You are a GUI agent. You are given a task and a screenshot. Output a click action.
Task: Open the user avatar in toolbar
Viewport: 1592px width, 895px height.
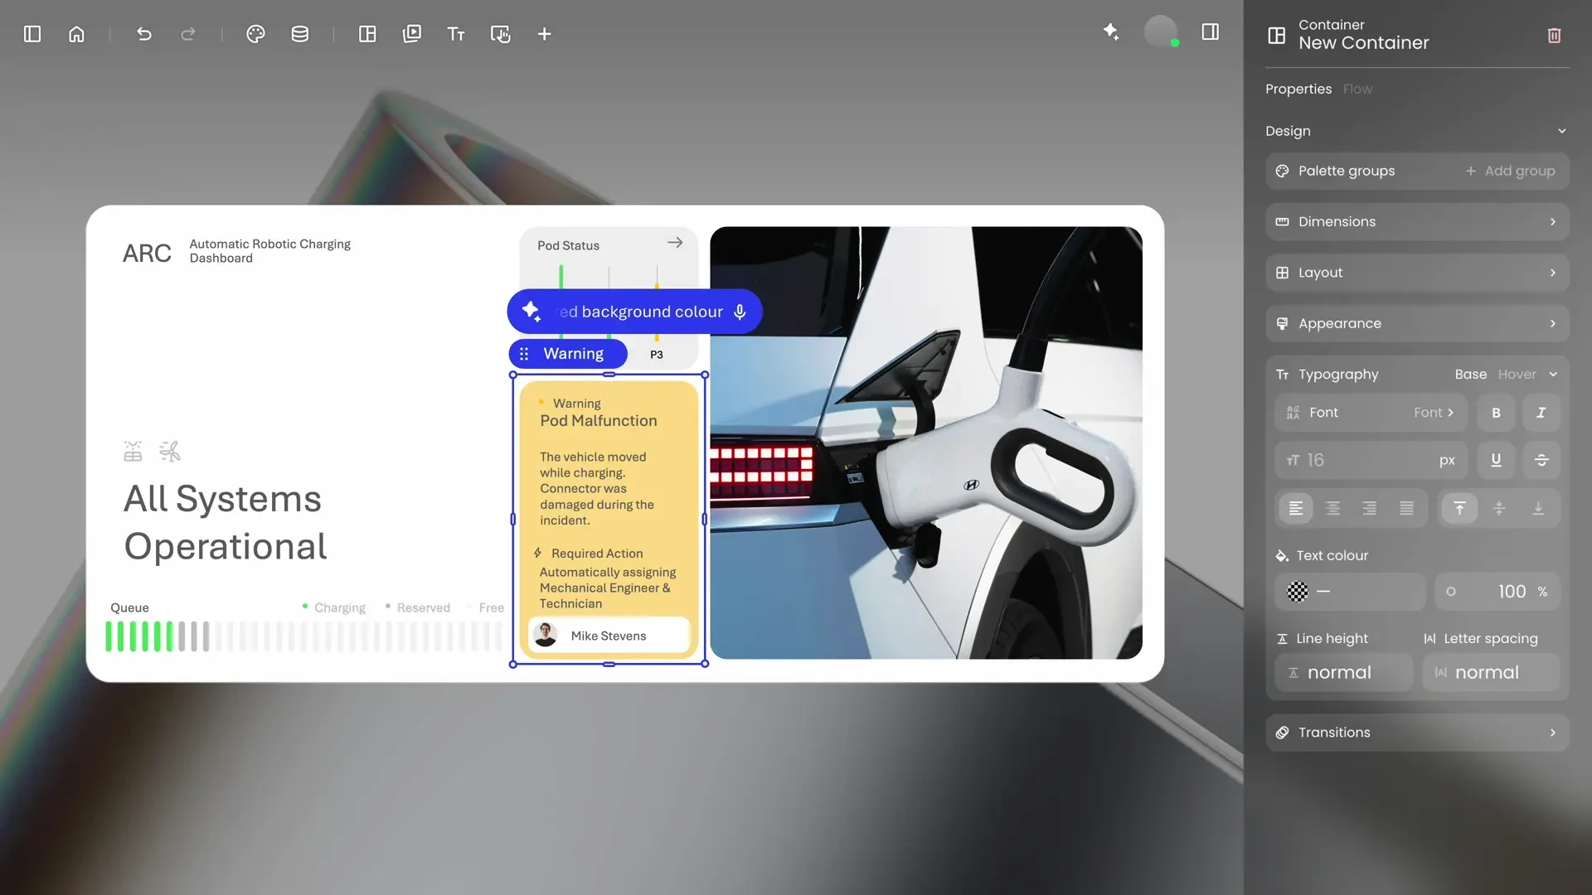point(1161,32)
